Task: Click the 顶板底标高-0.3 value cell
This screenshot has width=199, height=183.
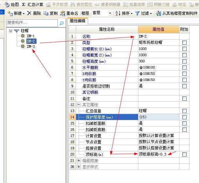Action: 159,154
